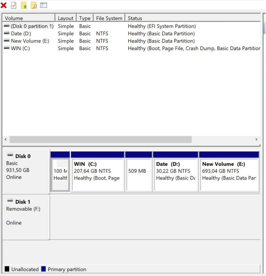Select New Volume (E:) in the volume list

pos(28,41)
